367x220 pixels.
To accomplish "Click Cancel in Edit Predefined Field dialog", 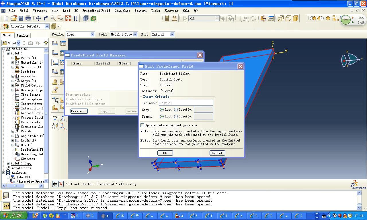I will tap(217, 153).
